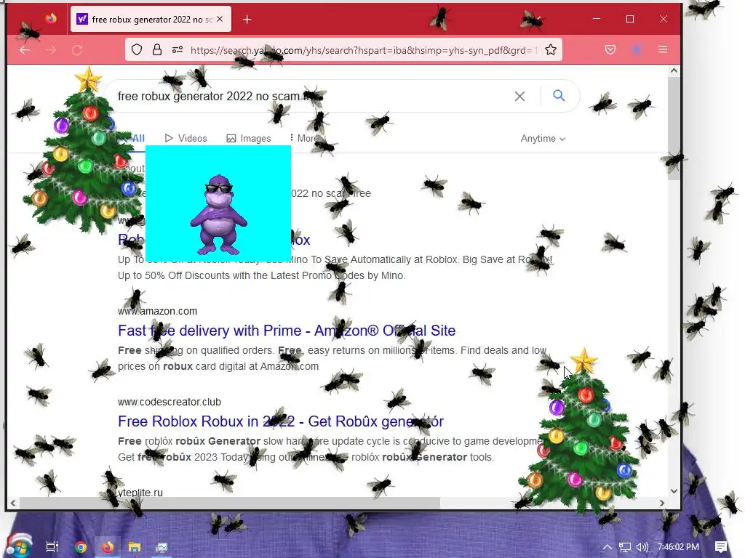Open the Windows Start button
The image size is (745, 558).
pyautogui.click(x=19, y=546)
